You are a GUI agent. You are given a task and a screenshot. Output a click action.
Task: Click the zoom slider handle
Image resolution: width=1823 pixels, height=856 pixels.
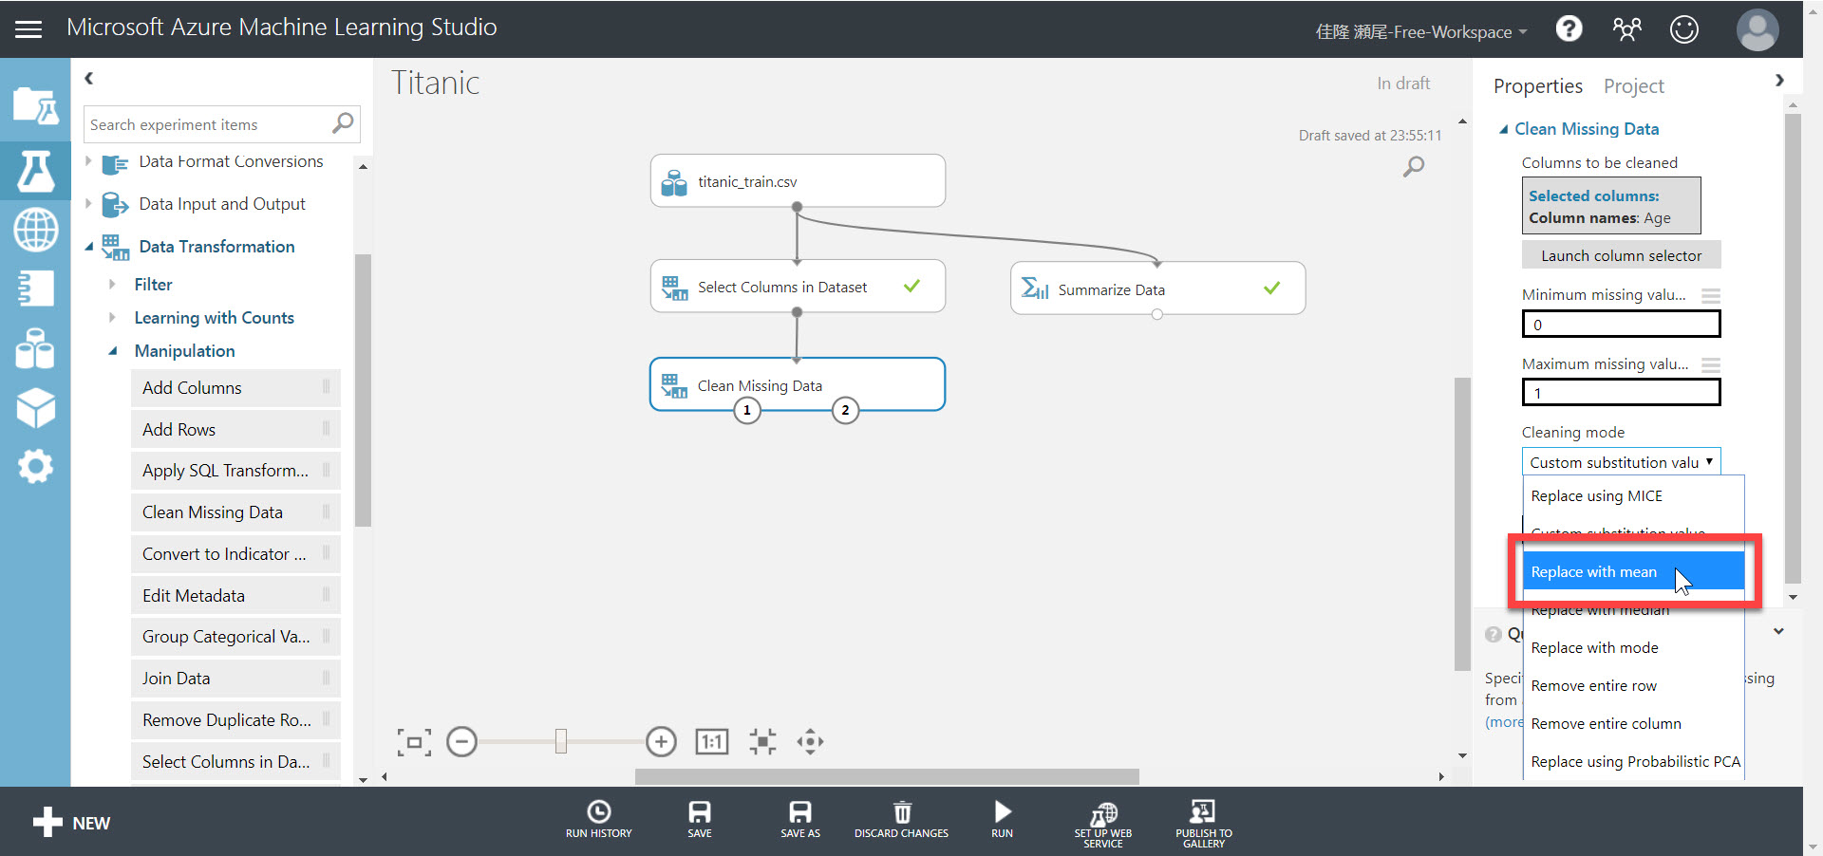pos(561,741)
